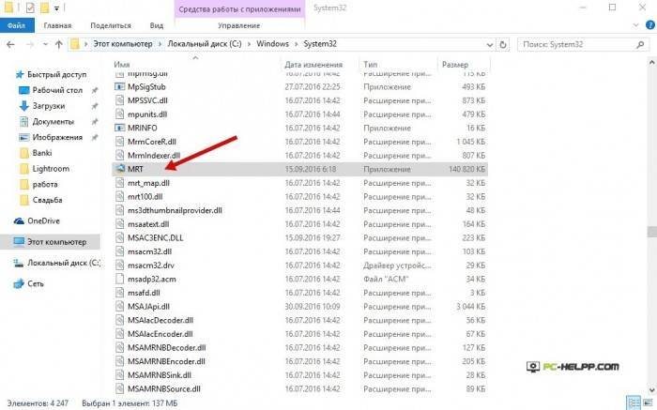This screenshot has width=657, height=410.
Task: Select the mpunits.dll file name
Action: (147, 114)
